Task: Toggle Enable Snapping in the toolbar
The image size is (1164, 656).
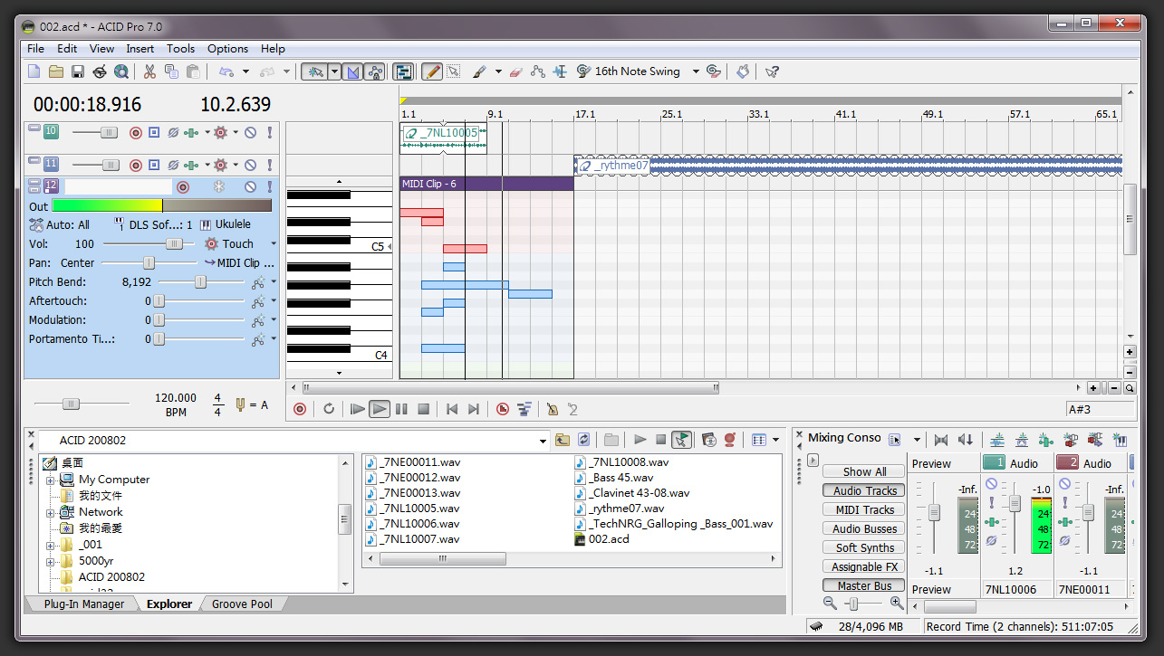Action: [x=315, y=71]
